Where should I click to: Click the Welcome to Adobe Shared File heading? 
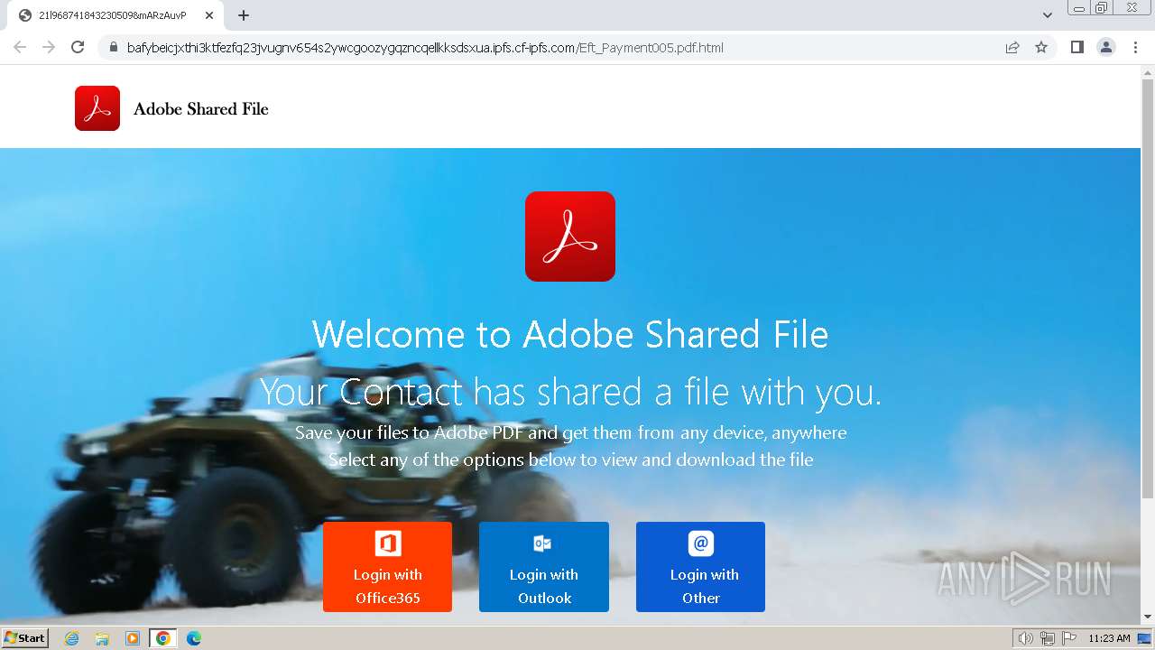pyautogui.click(x=570, y=335)
